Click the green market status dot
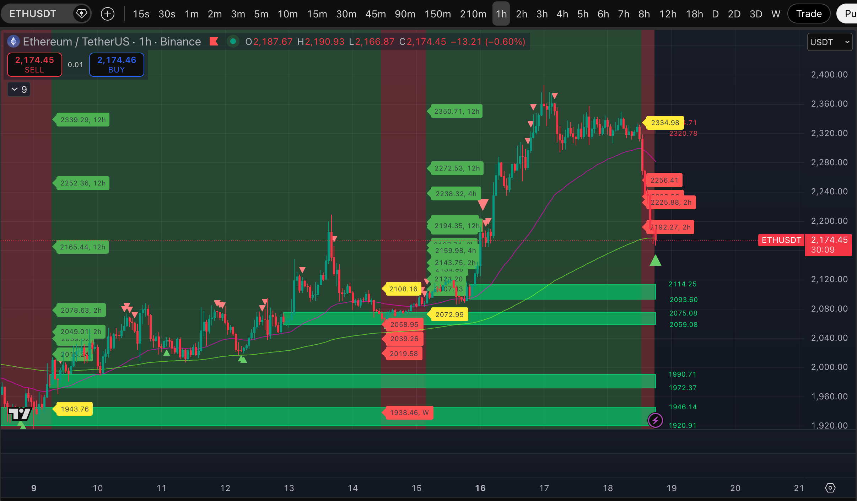857x501 pixels. 233,42
